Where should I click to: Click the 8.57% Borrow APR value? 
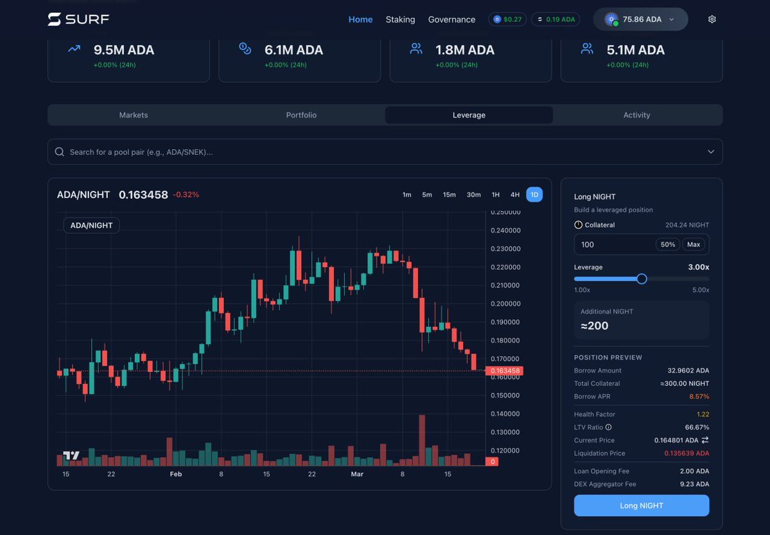[699, 396]
